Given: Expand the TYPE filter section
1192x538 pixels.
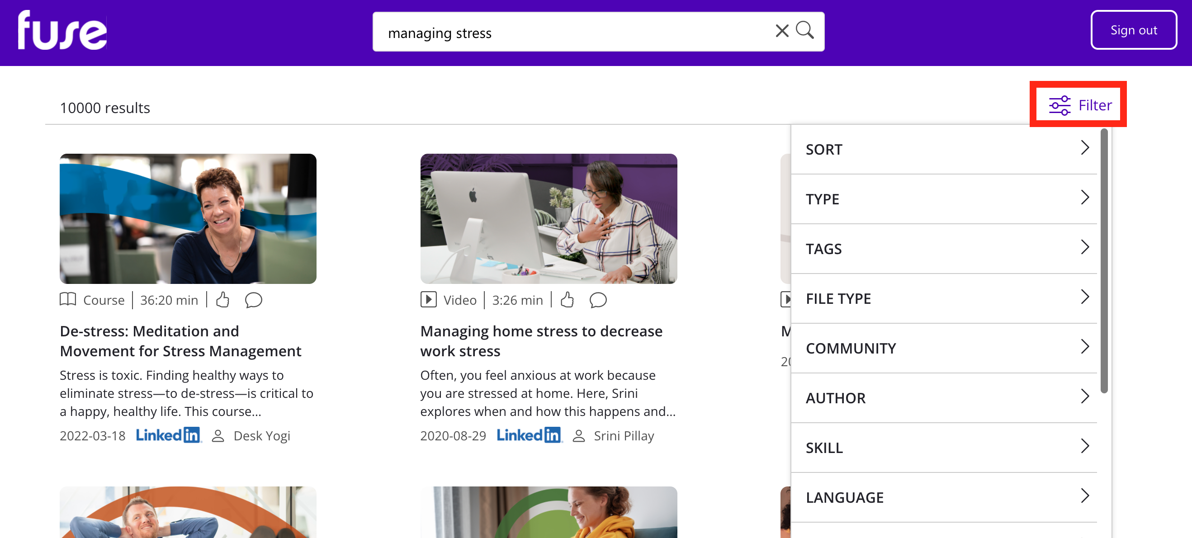Looking at the screenshot, I should click(x=944, y=199).
